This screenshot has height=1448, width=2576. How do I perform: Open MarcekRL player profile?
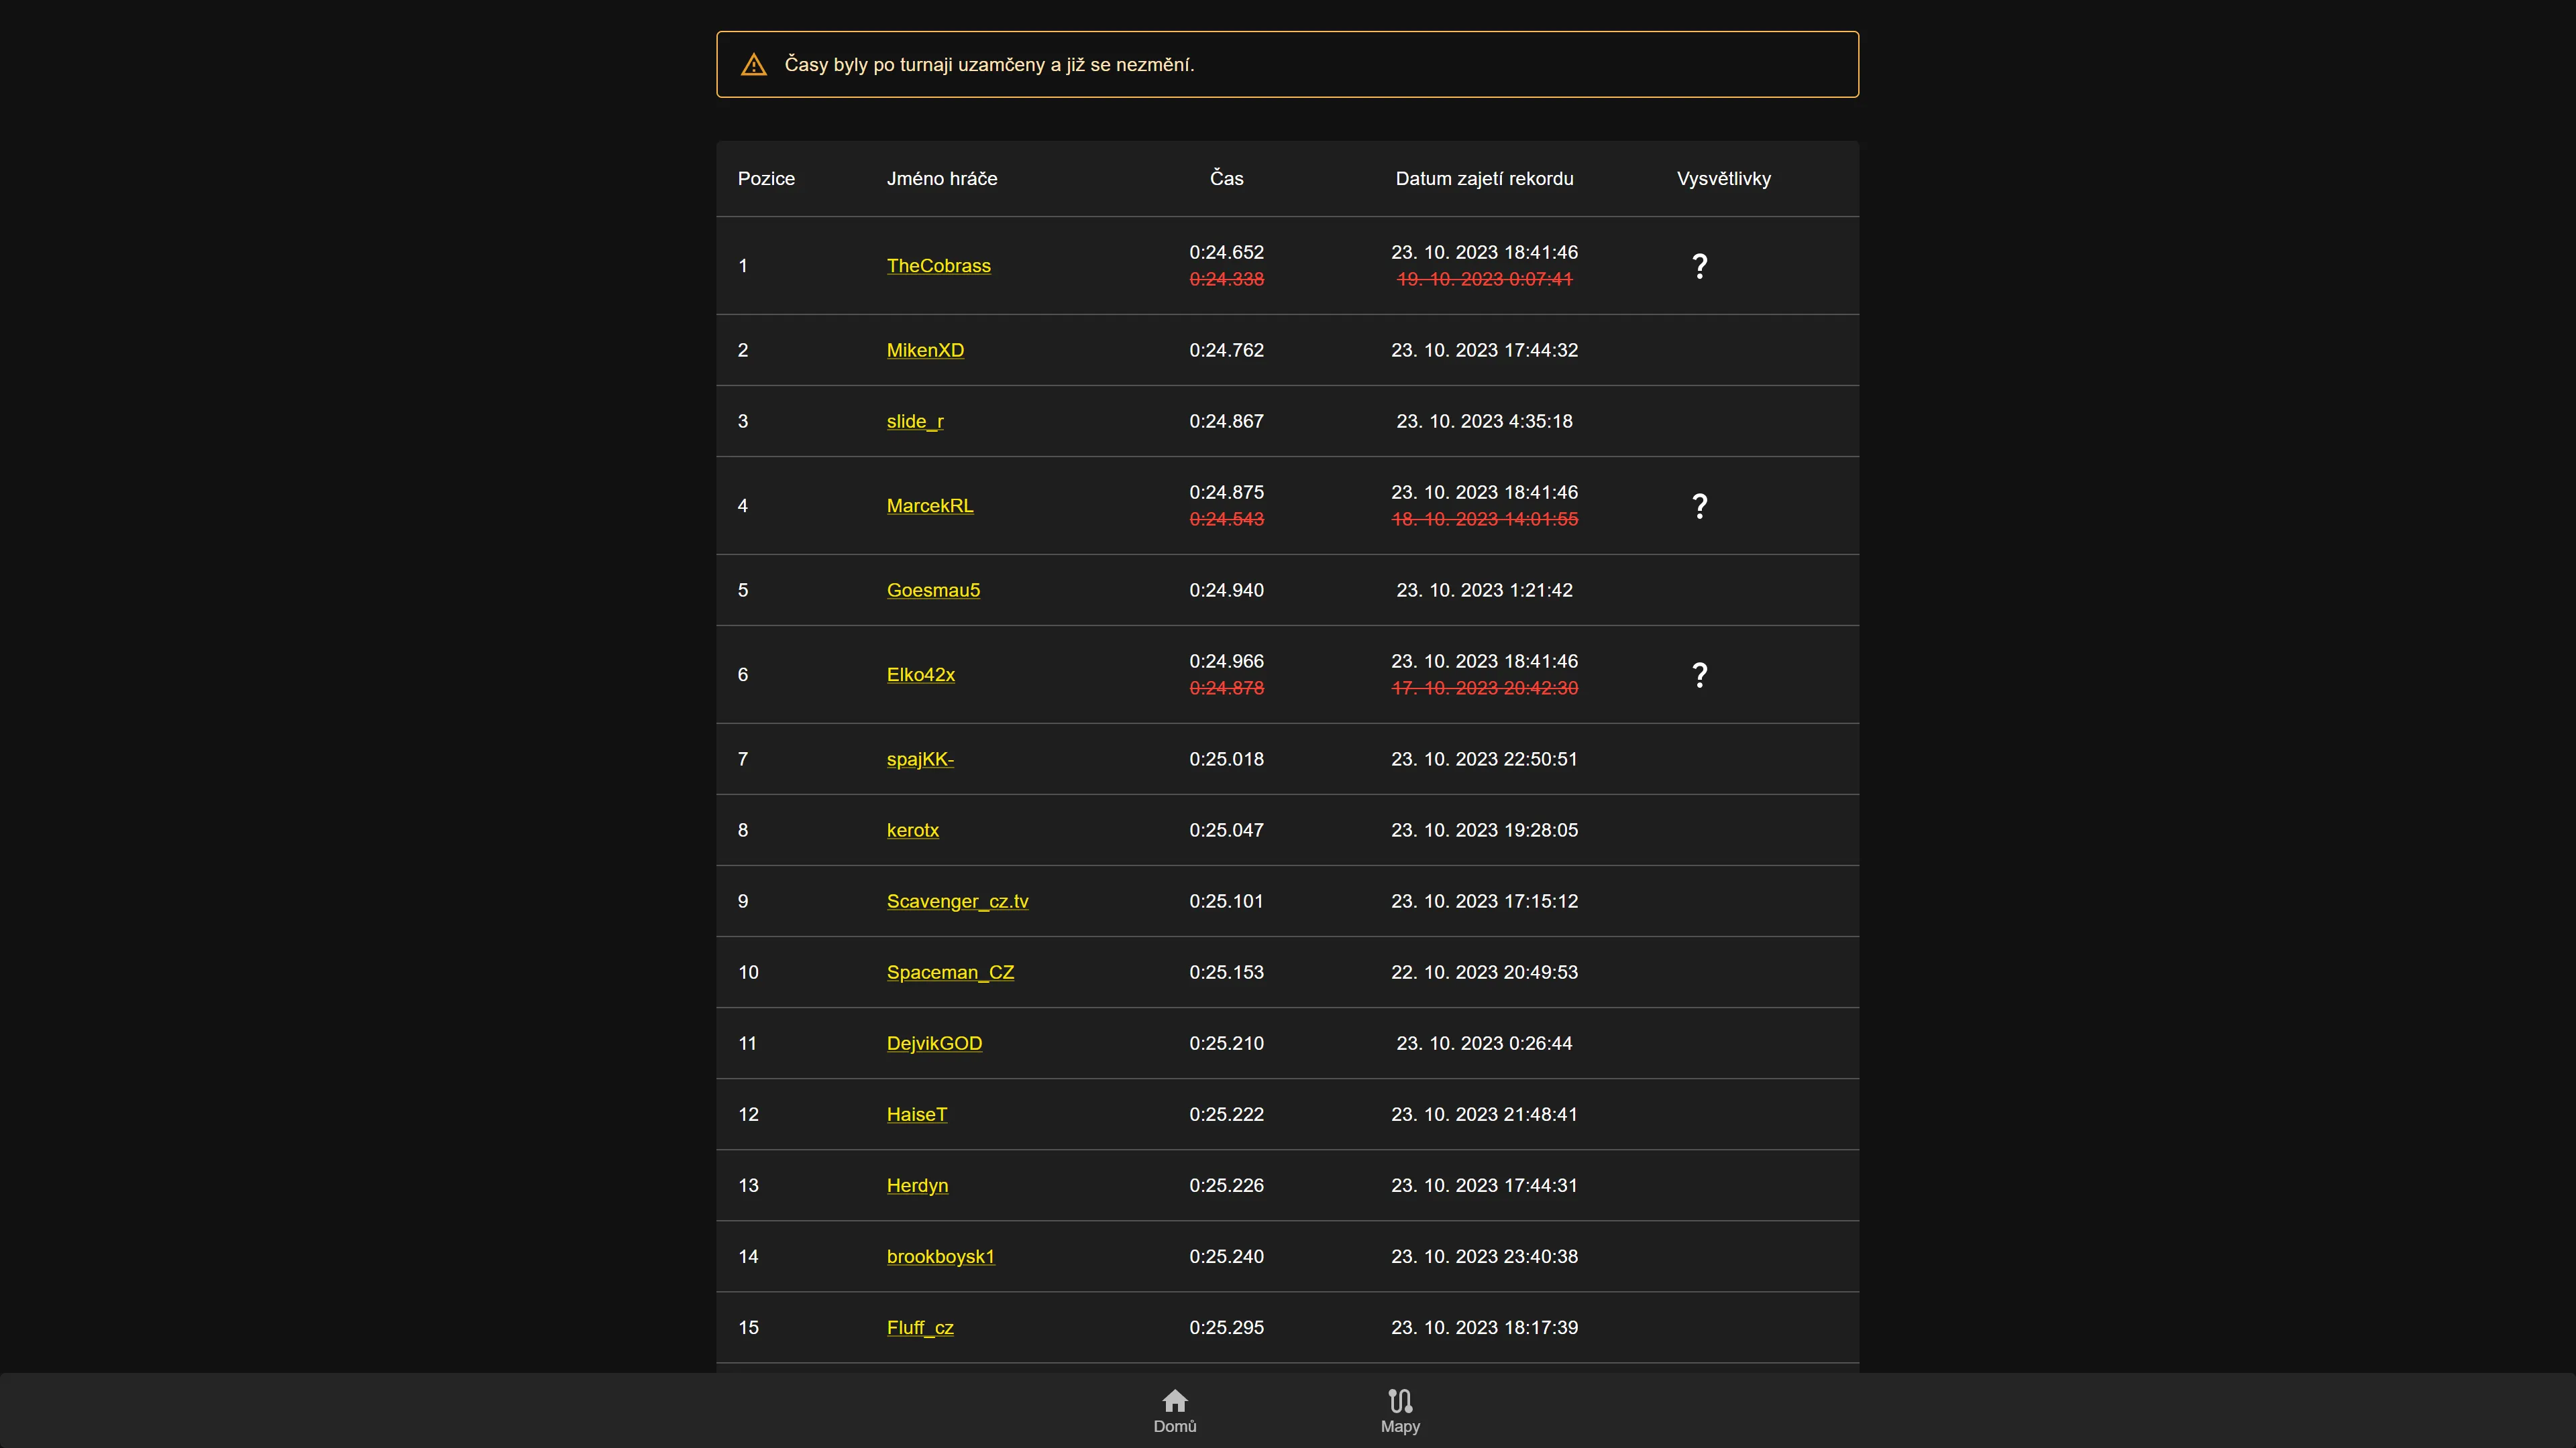coord(929,505)
